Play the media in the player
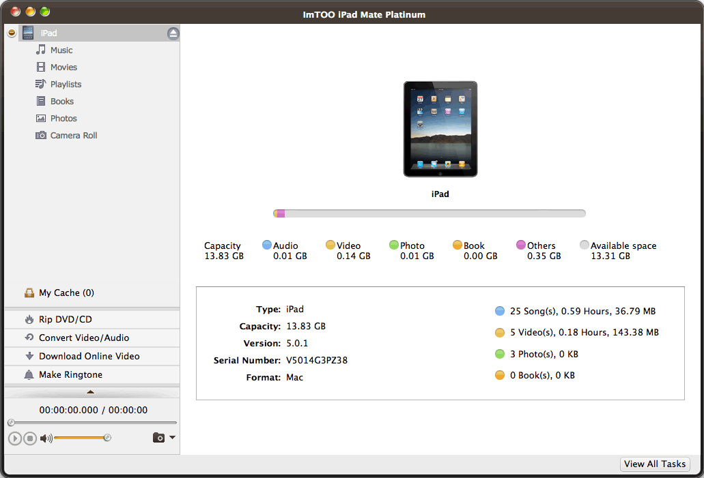The image size is (704, 478). (x=15, y=438)
